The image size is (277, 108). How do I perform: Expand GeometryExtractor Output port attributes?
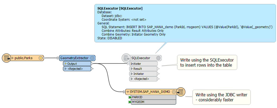point(65,64)
